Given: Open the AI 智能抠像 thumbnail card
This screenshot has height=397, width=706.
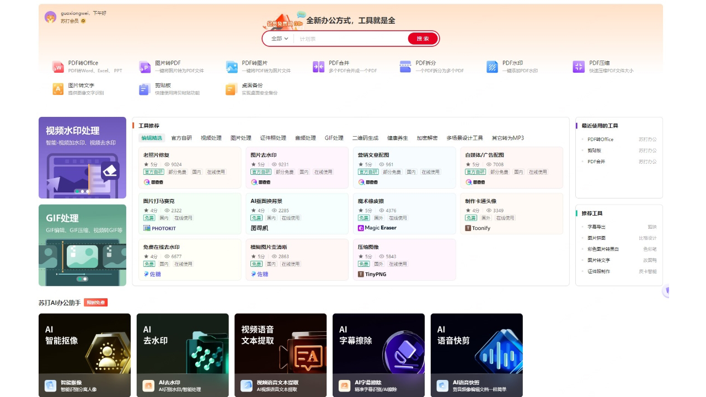Looking at the screenshot, I should [84, 355].
